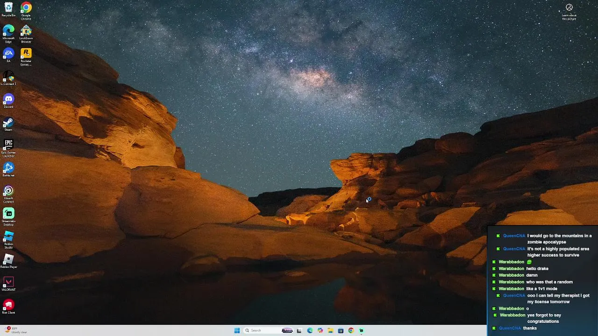Select the Roblox Studio desktop icon

tap(8, 240)
